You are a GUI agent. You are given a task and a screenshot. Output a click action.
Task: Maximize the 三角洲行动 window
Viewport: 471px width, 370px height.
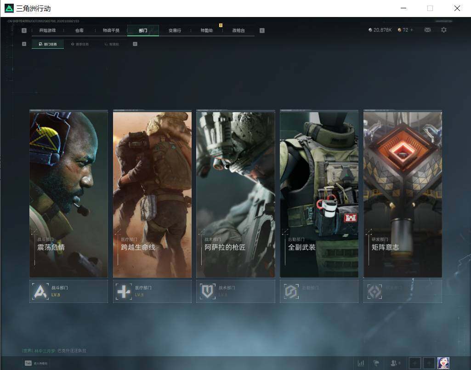[430, 8]
